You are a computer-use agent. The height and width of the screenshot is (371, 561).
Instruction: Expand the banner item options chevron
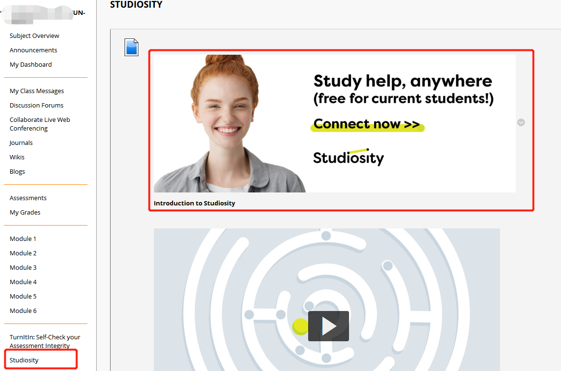521,122
